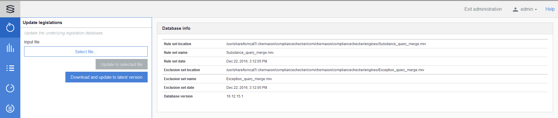Click the user profile icon beside admin
The image size is (558, 118).
click(x=515, y=10)
